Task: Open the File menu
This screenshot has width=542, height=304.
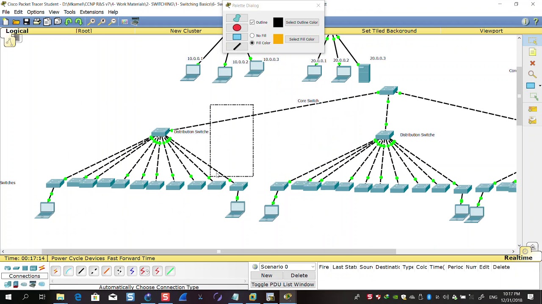Action: pyautogui.click(x=6, y=12)
